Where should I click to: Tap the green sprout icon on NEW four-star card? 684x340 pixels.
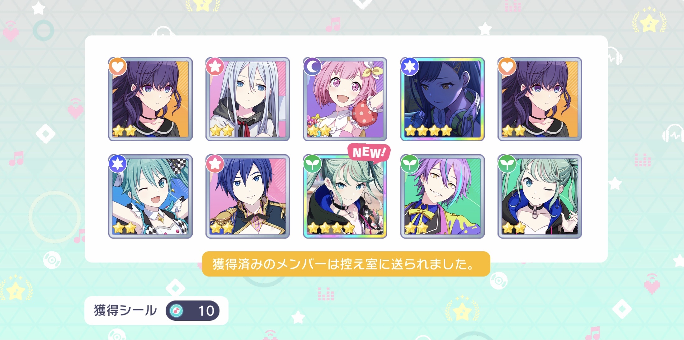tap(313, 164)
